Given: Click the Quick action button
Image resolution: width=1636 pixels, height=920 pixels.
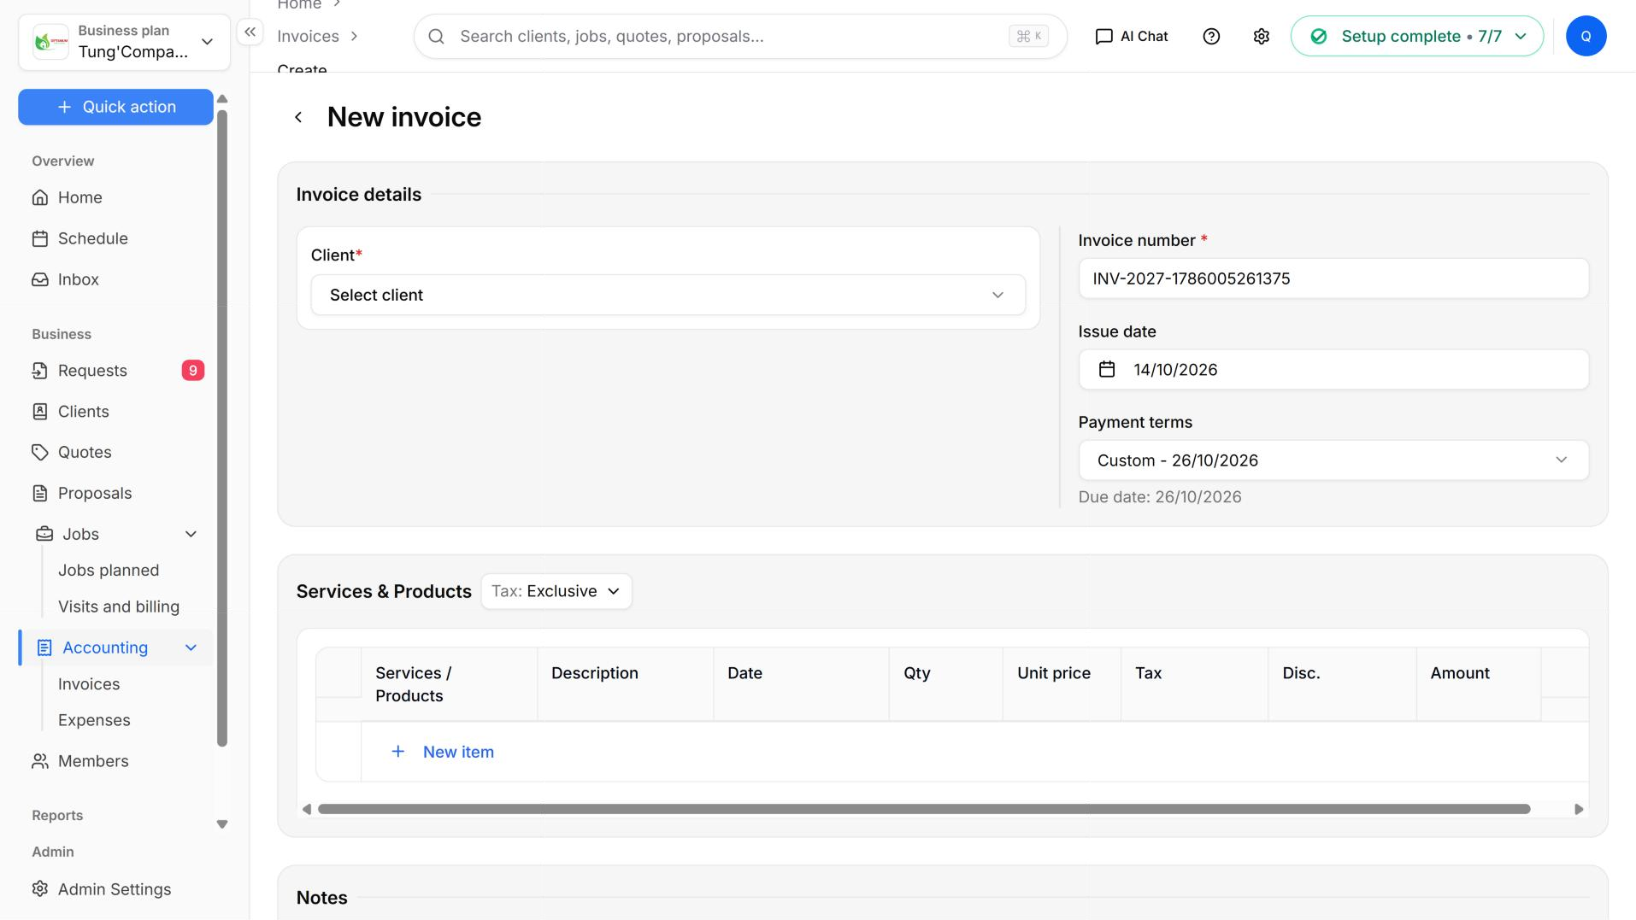Looking at the screenshot, I should 116,107.
